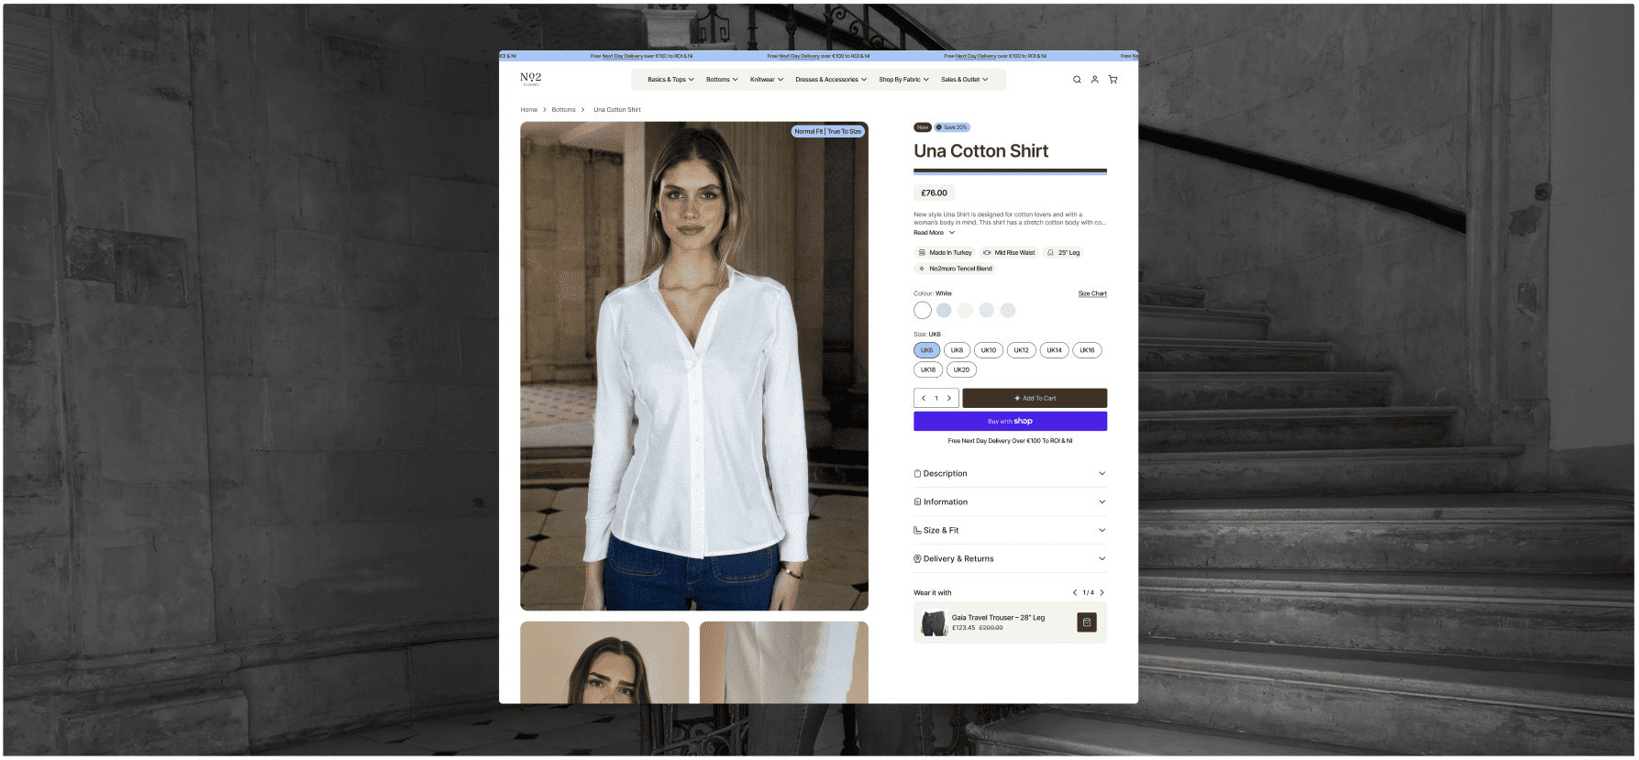1639x760 pixels.
Task: Choose the White colour swatch
Action: [x=923, y=311]
